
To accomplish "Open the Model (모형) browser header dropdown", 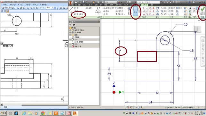I will tap(72, 22).
